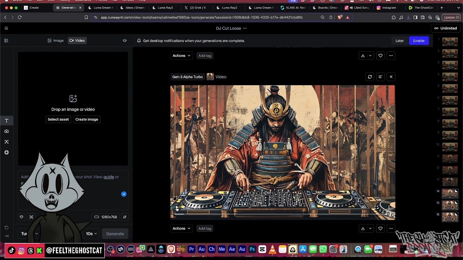463x260 pixels.
Task: Open download format chevron on upper generation
Action: pyautogui.click(x=370, y=56)
